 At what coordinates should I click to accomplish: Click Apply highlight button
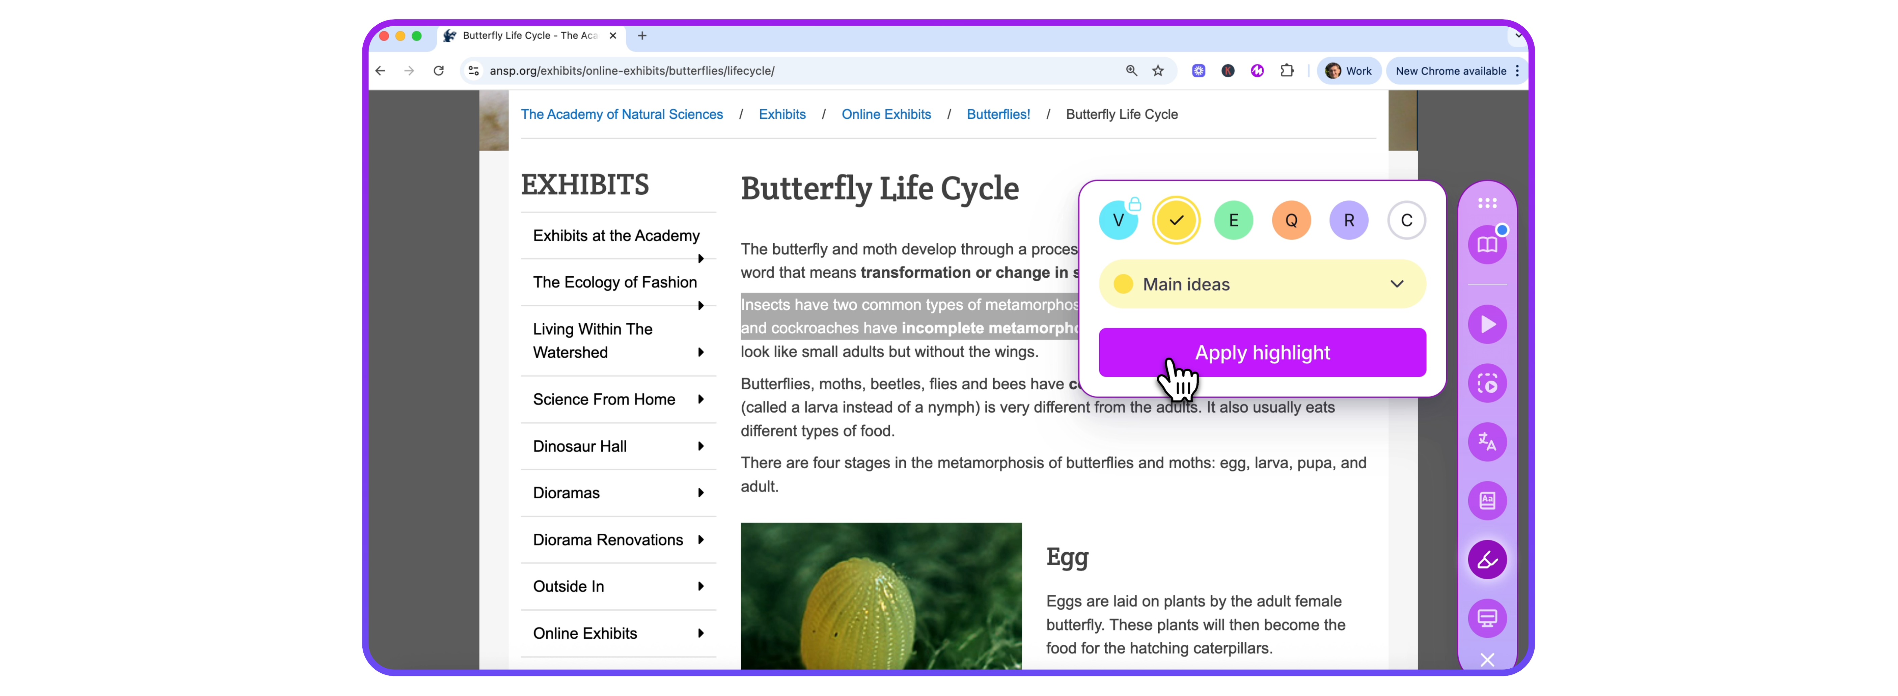click(x=1262, y=353)
